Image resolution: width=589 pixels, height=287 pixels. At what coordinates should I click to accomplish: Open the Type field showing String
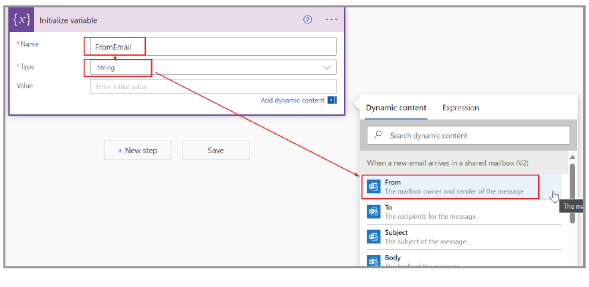(x=207, y=68)
